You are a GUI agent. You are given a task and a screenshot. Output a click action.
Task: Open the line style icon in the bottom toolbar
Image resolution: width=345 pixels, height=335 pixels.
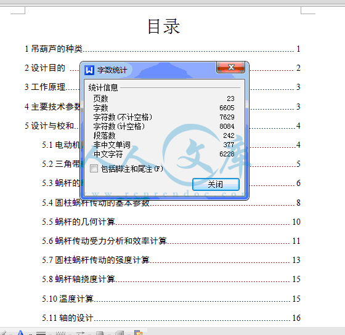[41, 333]
